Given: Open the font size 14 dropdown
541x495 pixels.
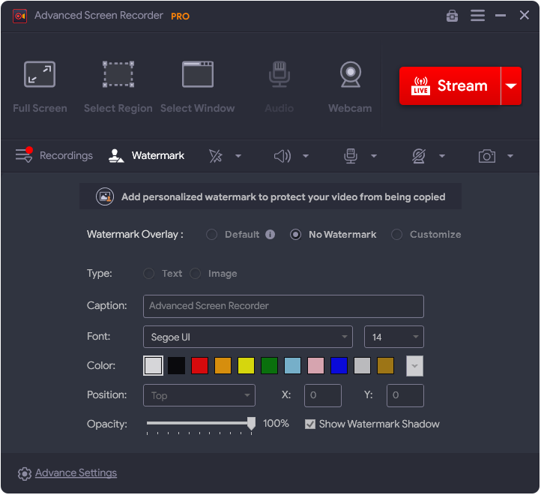Looking at the screenshot, I should tap(393, 337).
